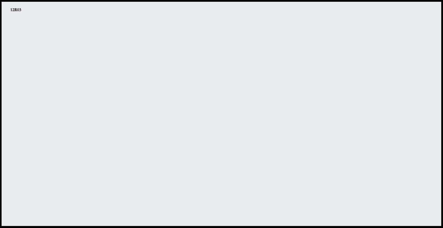Click the 12R03 text label

point(16,10)
